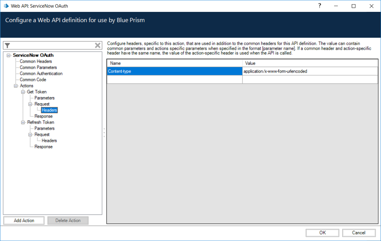381x241 pixels.
Task: Open Response under Get Token
Action: [43, 116]
